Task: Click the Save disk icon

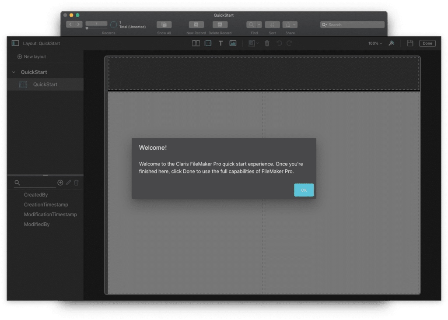Action: pyautogui.click(x=410, y=43)
